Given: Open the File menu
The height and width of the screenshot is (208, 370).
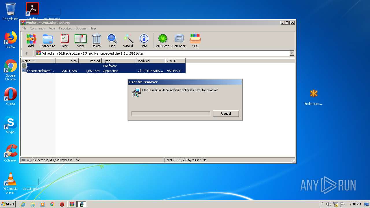Looking at the screenshot, I should click(x=24, y=28).
